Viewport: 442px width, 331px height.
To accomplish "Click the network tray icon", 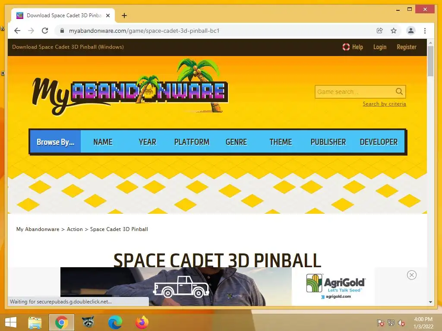I will (x=391, y=323).
